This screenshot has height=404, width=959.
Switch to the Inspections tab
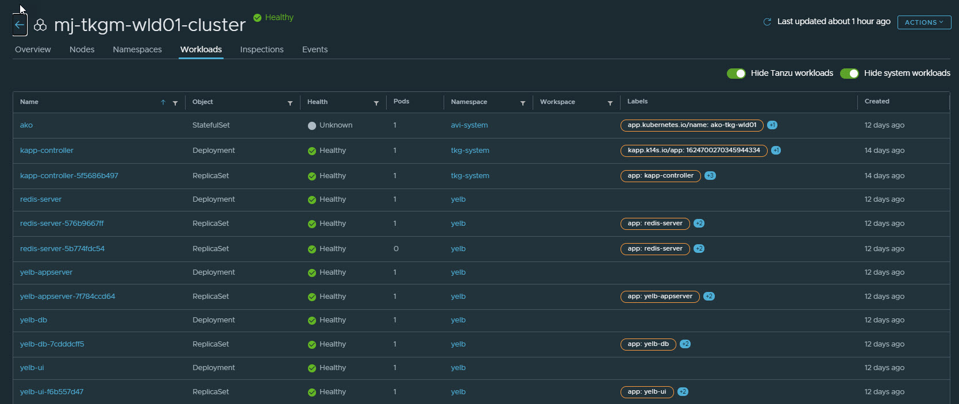261,49
